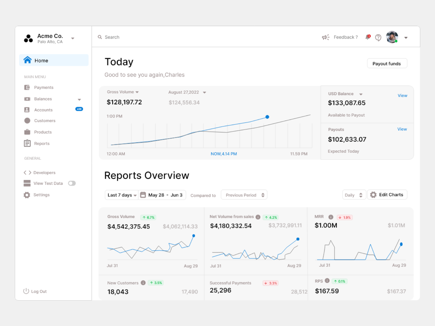This screenshot has height=326, width=435.
Task: Select the Balances menu item
Action: (43, 99)
